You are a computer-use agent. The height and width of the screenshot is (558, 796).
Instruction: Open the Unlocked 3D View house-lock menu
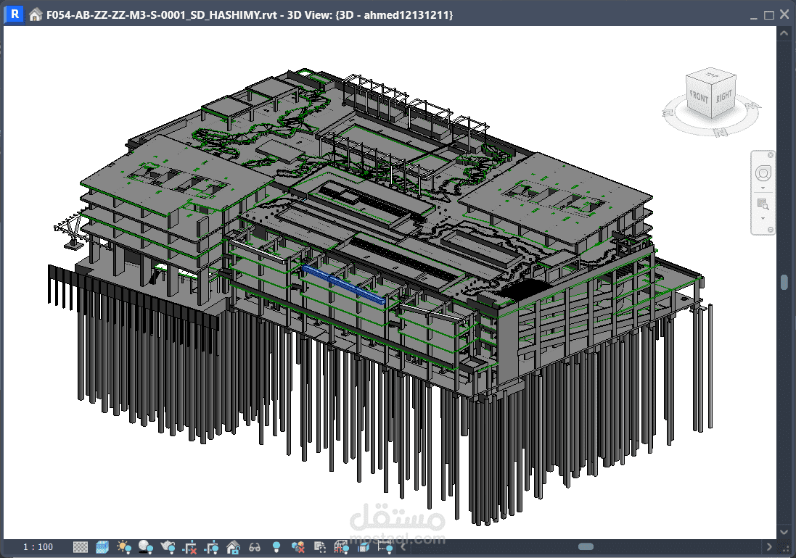tap(233, 547)
